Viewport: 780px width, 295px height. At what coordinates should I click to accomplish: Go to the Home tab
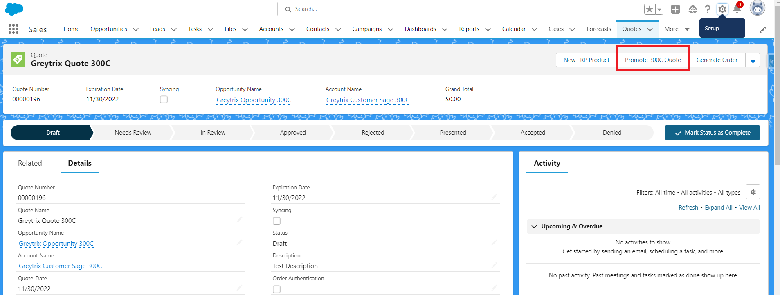72,29
